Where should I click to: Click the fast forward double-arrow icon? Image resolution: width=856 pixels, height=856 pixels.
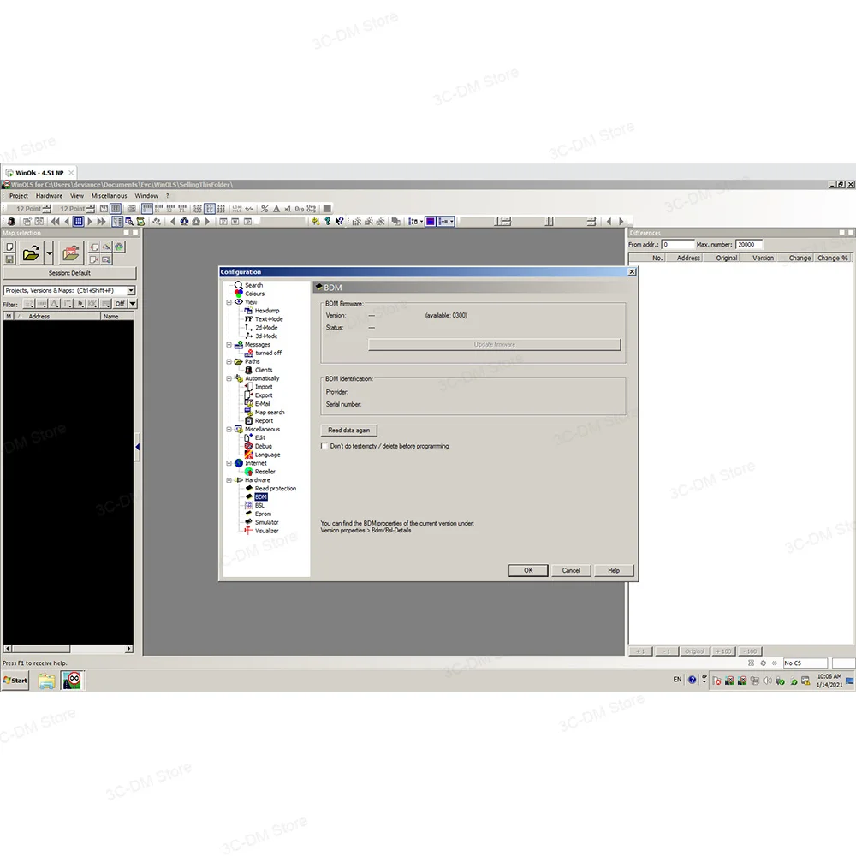pyautogui.click(x=102, y=222)
